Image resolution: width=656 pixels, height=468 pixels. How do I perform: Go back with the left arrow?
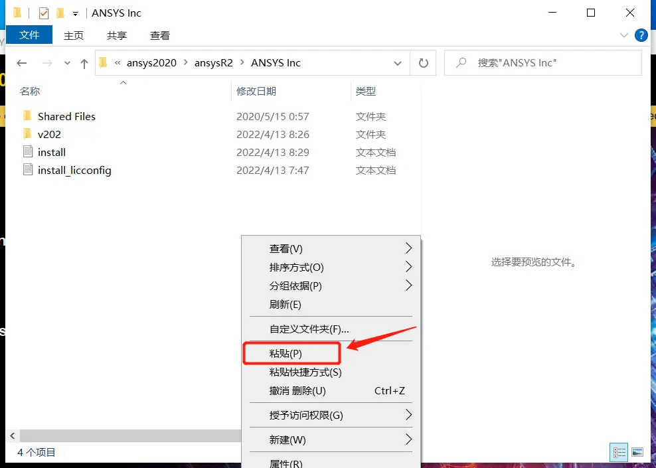pos(22,63)
